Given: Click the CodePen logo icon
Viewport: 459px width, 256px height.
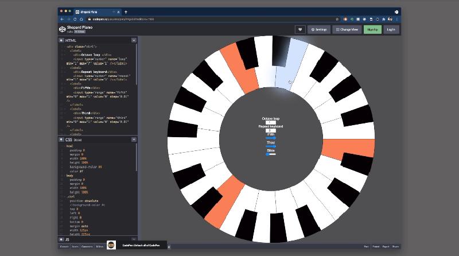Looking at the screenshot, I should (63, 29).
